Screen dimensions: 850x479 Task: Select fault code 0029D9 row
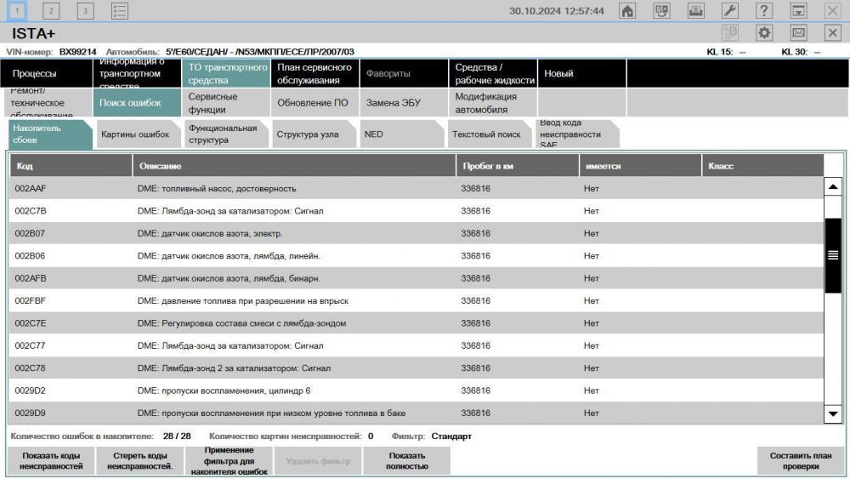pyautogui.click(x=416, y=413)
